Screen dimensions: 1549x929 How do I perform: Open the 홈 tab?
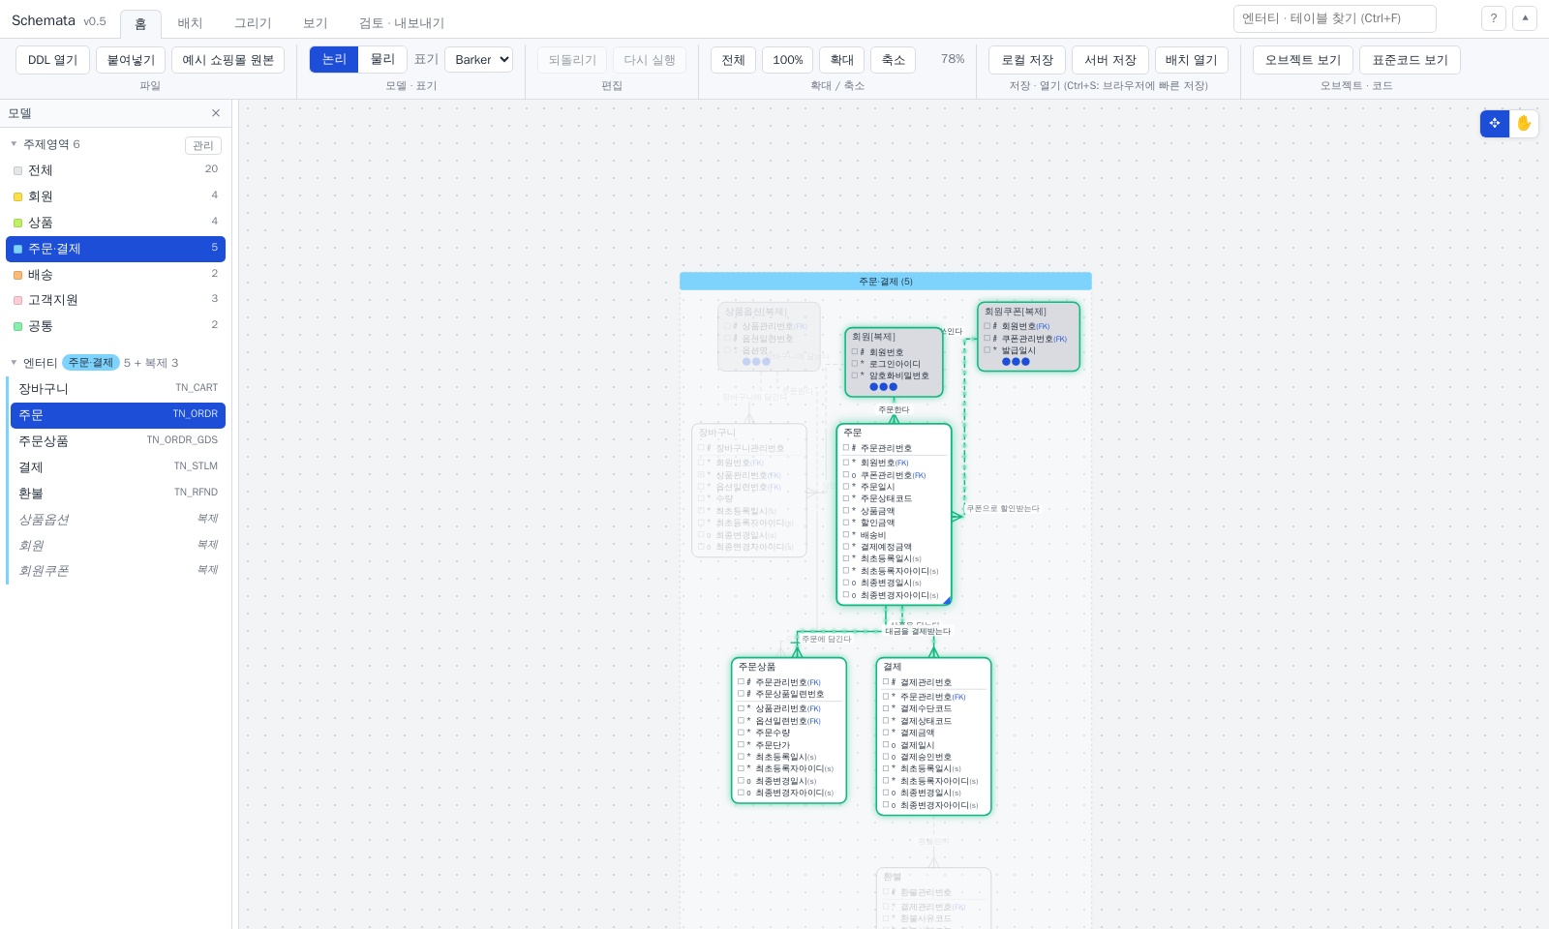(x=140, y=23)
